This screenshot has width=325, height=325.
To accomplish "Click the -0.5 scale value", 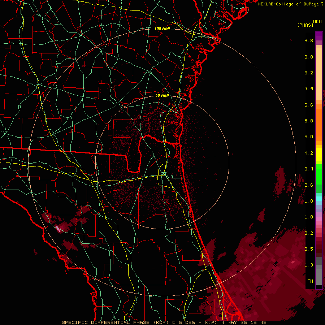I will [307, 249].
